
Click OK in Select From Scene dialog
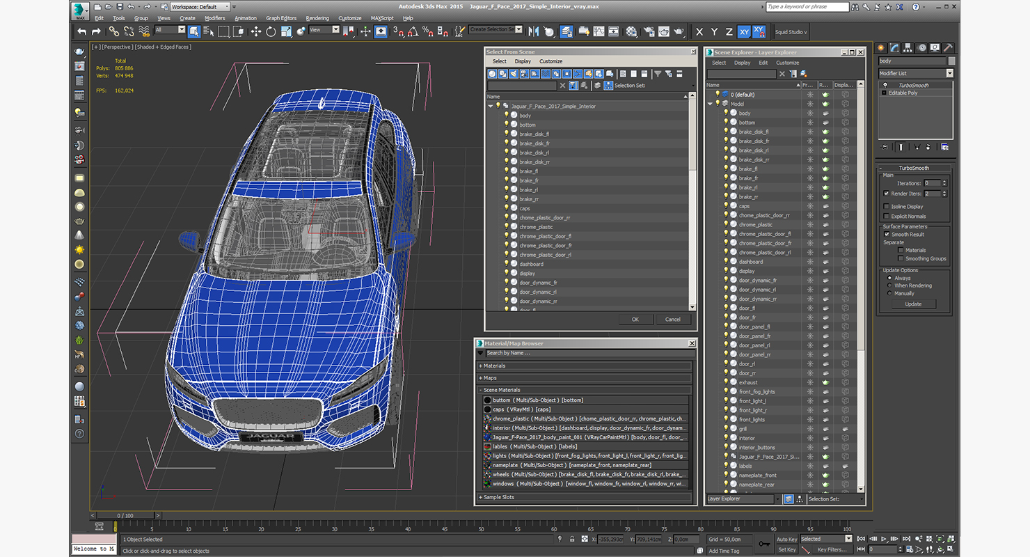635,319
